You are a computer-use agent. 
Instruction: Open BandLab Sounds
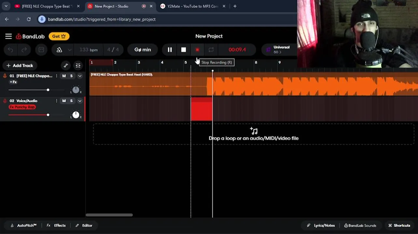point(360,226)
